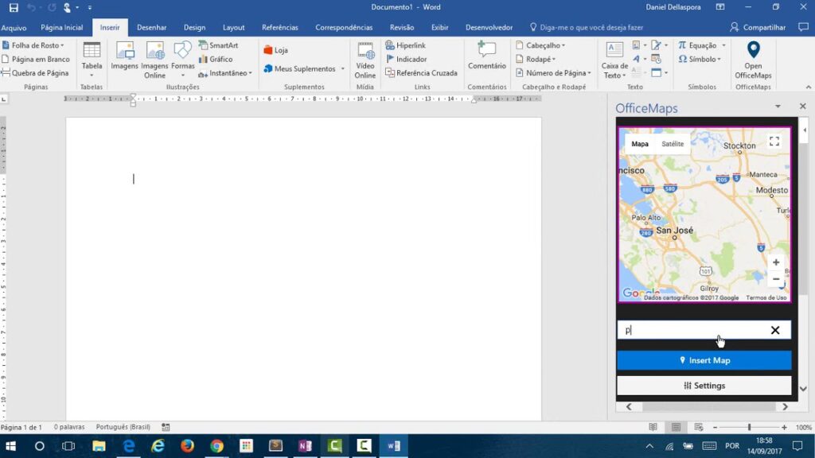Click the task pane horizontal scrollbar right arrow
The height and width of the screenshot is (458, 815).
pos(785,406)
